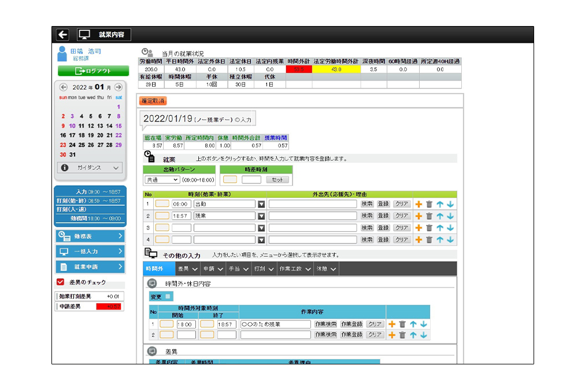Open dropdown arrow for row 1 出勤
The height and width of the screenshot is (391, 585).
point(261,204)
